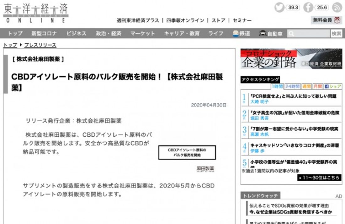
Task: Select トップ in the navigation bar
Action: pos(15,34)
